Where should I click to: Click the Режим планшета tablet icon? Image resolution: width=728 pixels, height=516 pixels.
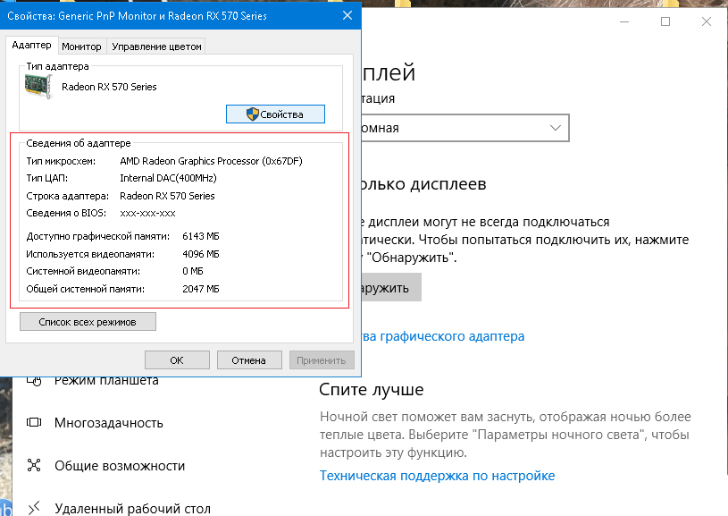point(34,380)
